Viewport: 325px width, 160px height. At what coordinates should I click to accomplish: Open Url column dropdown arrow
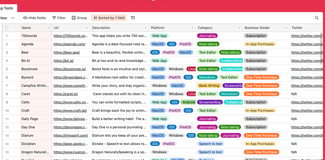(87, 28)
